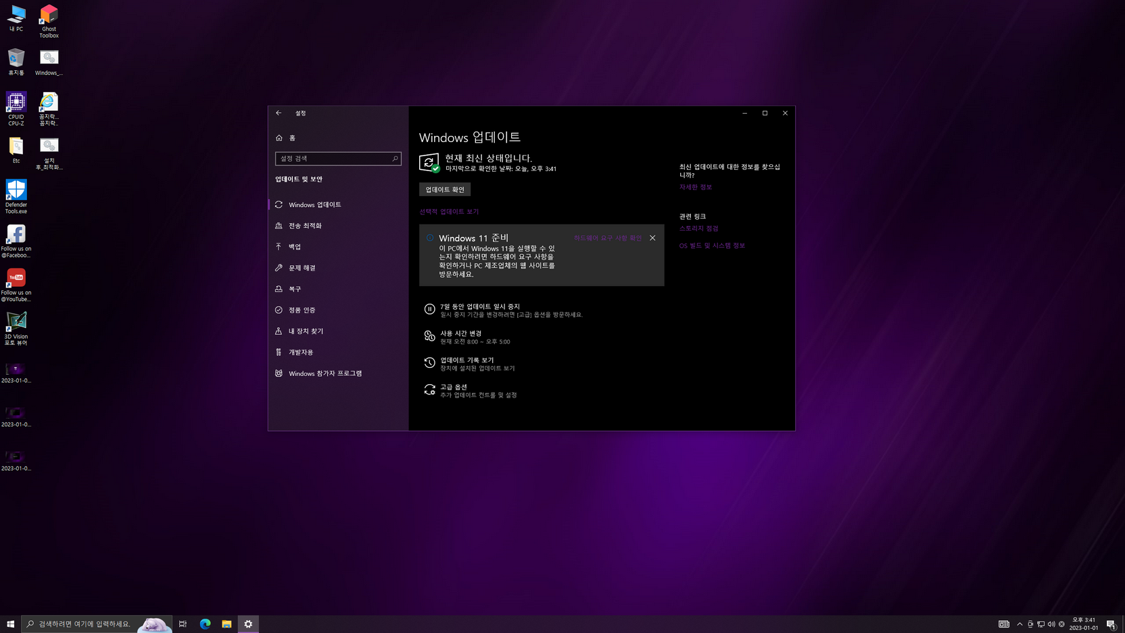Screen dimensions: 1125x633
Task: Click the 업데이트 확인 button
Action: point(444,189)
